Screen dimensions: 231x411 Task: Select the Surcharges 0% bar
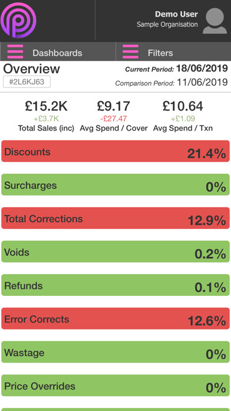tap(115, 184)
